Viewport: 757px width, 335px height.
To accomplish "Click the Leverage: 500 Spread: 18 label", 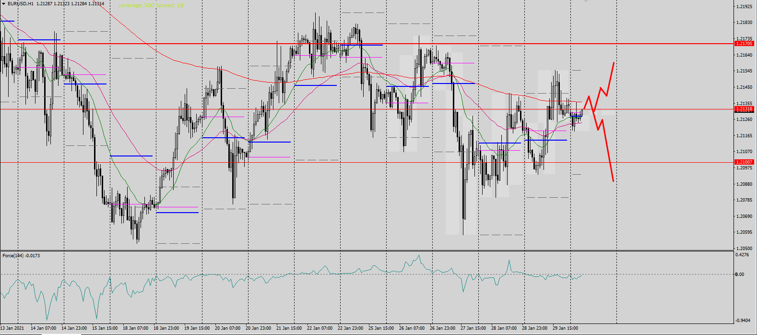I will click(151, 5).
